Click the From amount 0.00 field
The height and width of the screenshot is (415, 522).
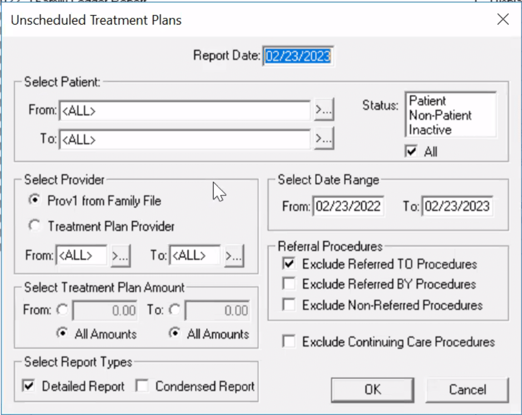[105, 311]
